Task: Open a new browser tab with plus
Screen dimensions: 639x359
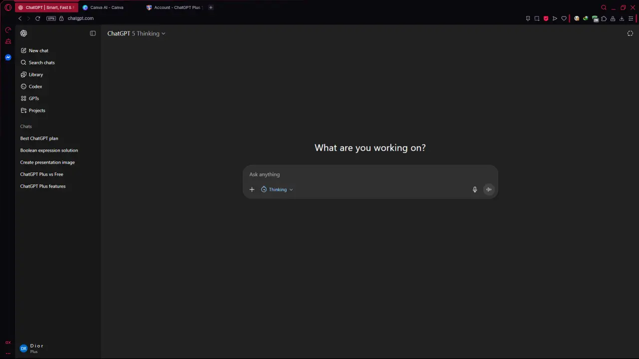Action: coord(211,7)
